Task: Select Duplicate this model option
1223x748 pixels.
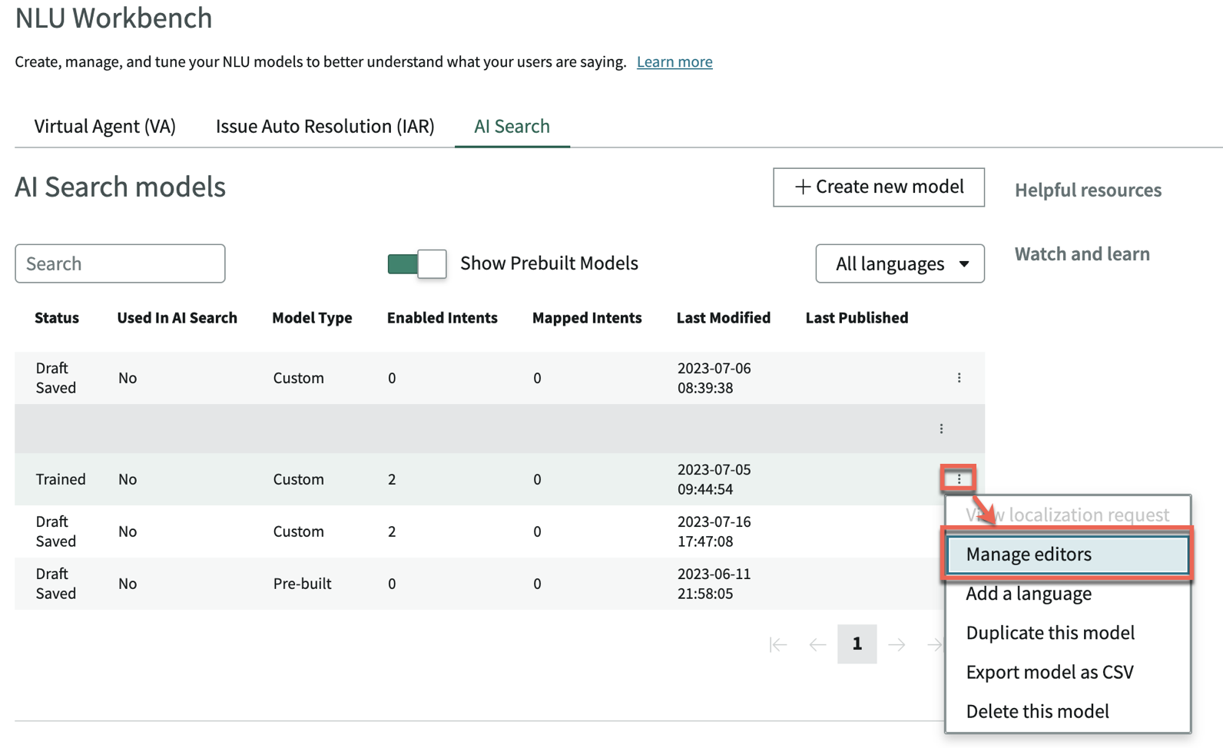Action: coord(1050,633)
